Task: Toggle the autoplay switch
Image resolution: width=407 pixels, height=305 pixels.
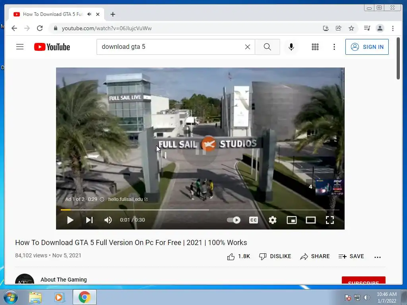Action: 234,220
